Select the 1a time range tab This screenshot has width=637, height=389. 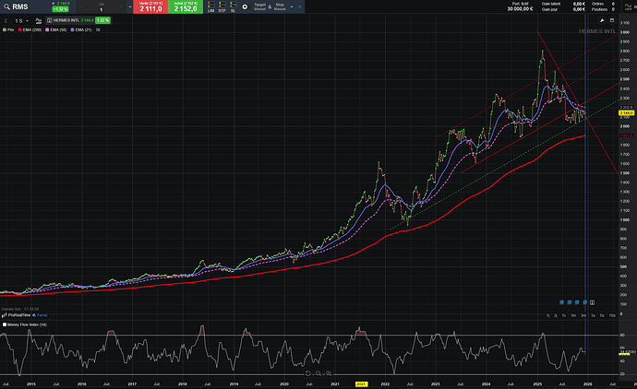[592, 316]
